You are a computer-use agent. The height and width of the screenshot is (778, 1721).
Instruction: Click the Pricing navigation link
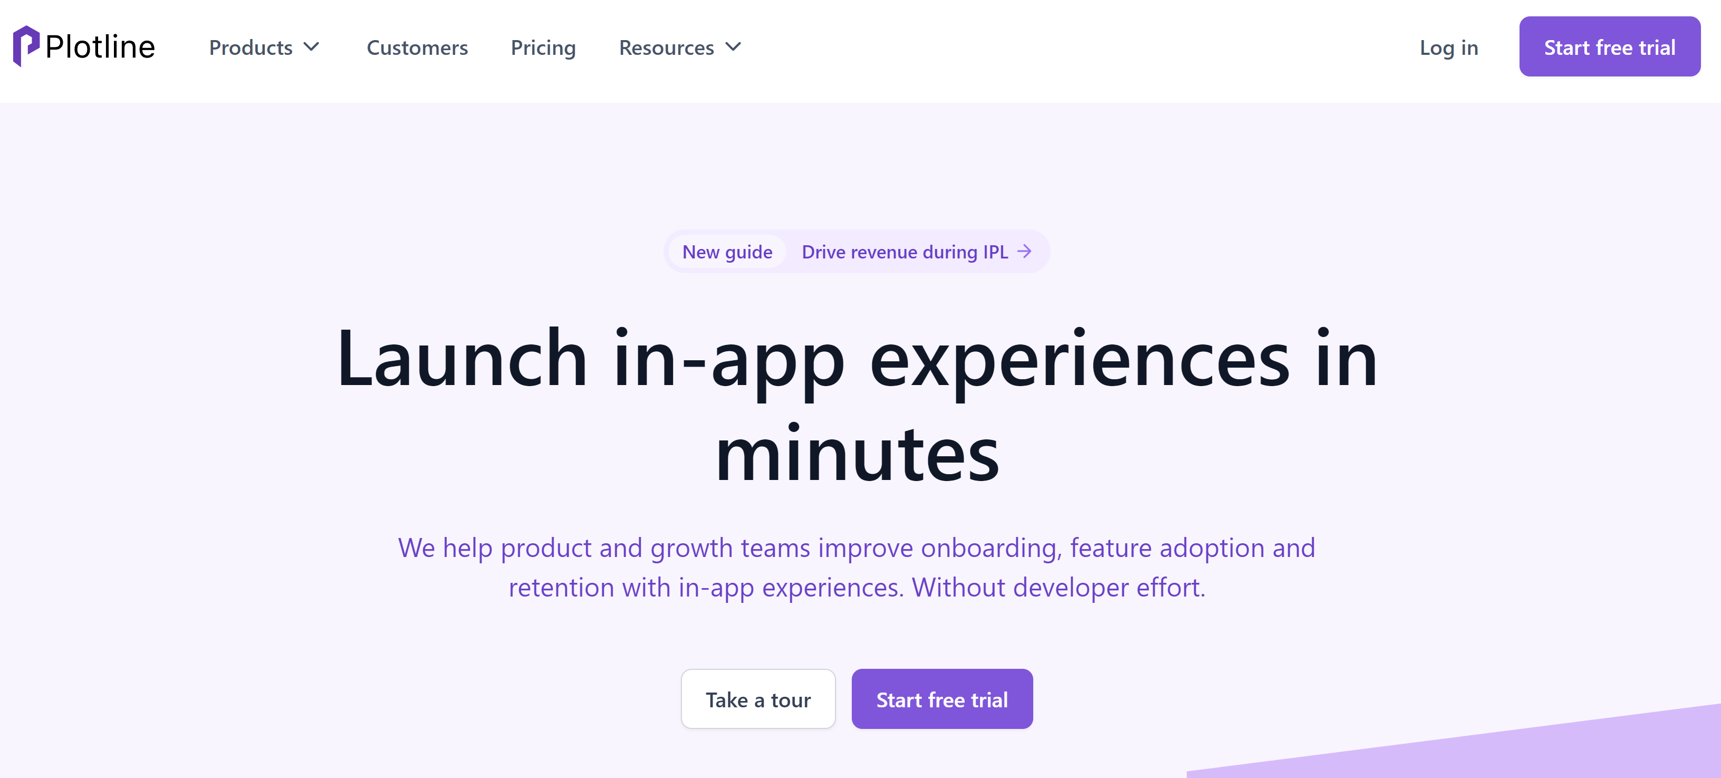tap(543, 47)
